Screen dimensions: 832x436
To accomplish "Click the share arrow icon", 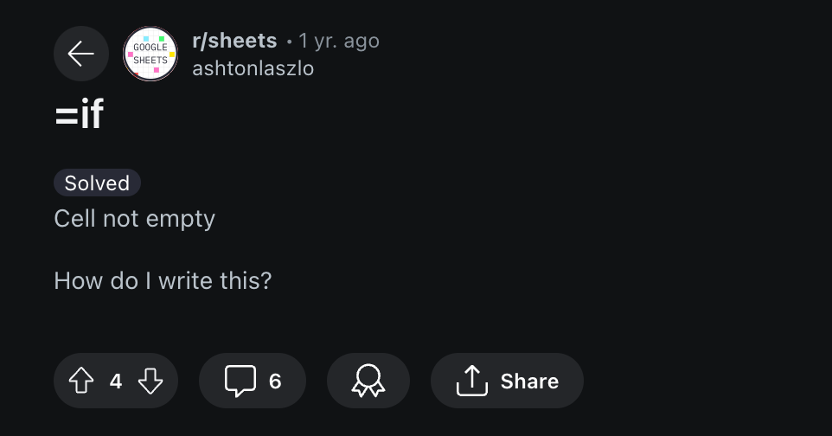I will pos(471,381).
